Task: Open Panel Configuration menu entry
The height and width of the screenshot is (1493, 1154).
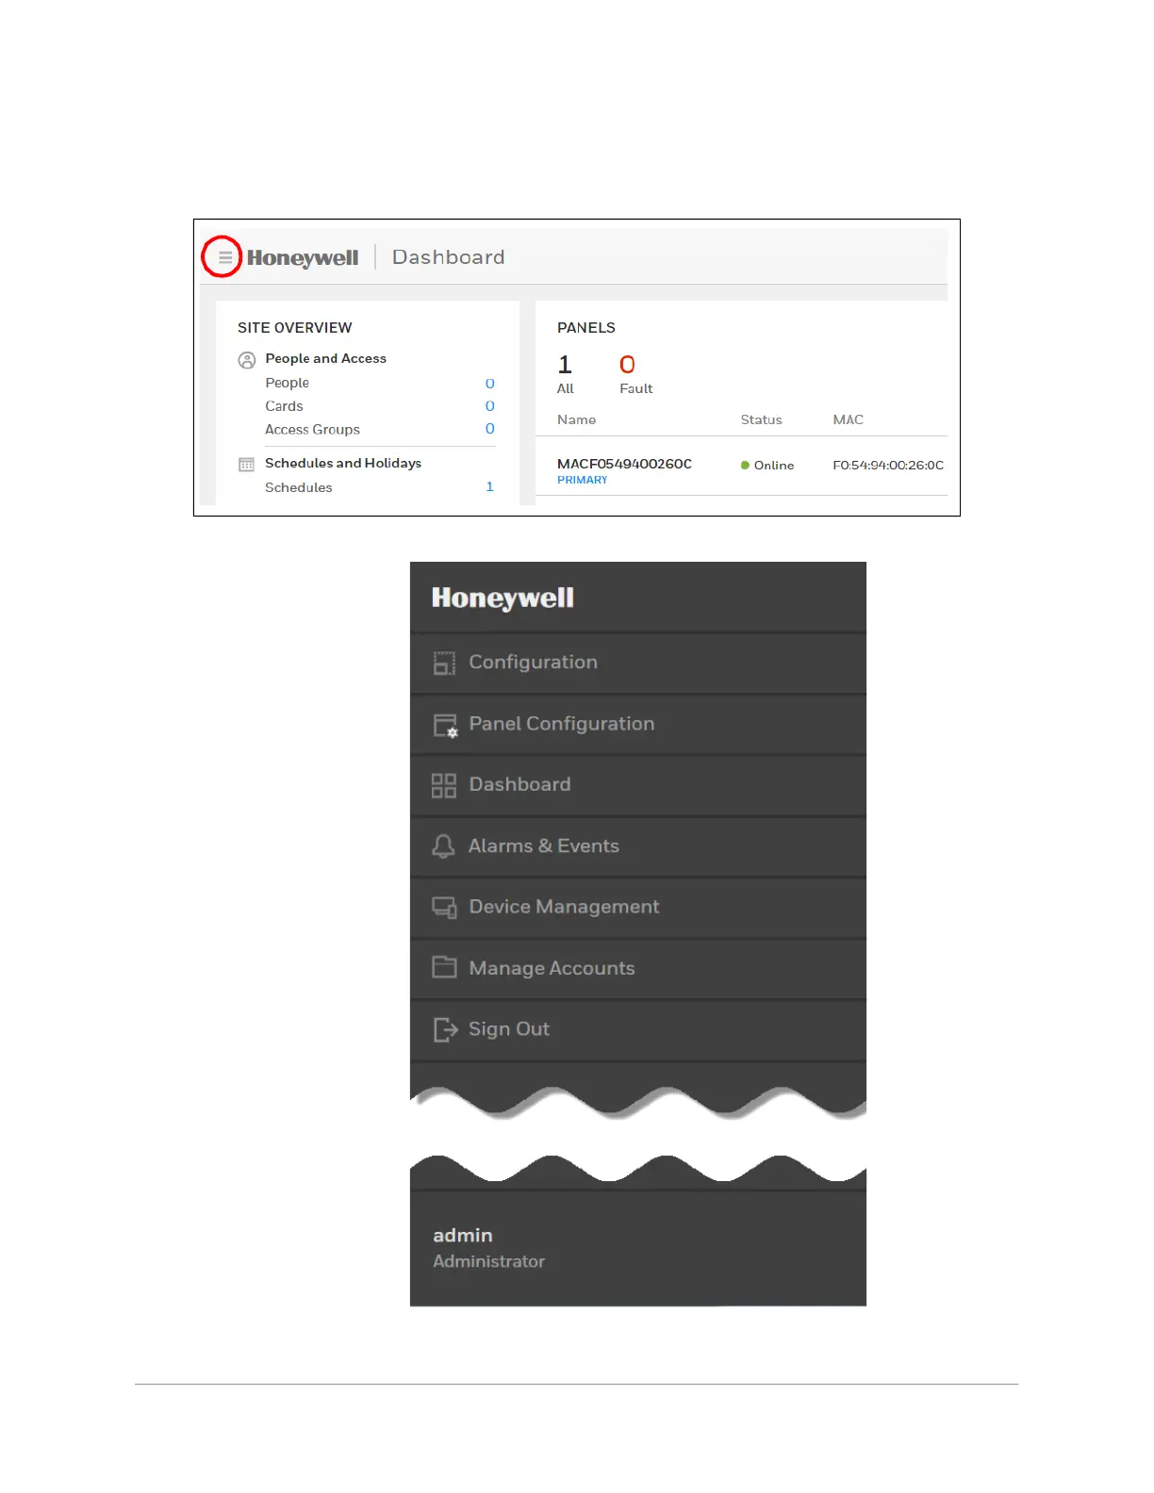Action: [x=638, y=724]
